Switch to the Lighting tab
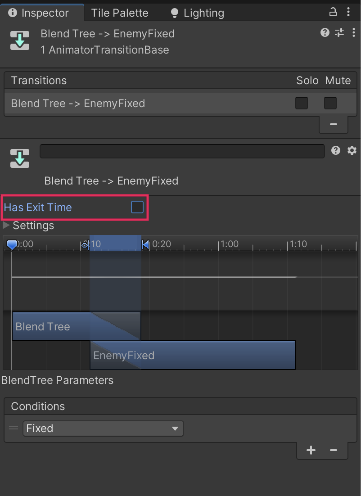The height and width of the screenshot is (496, 361). pyautogui.click(x=198, y=13)
